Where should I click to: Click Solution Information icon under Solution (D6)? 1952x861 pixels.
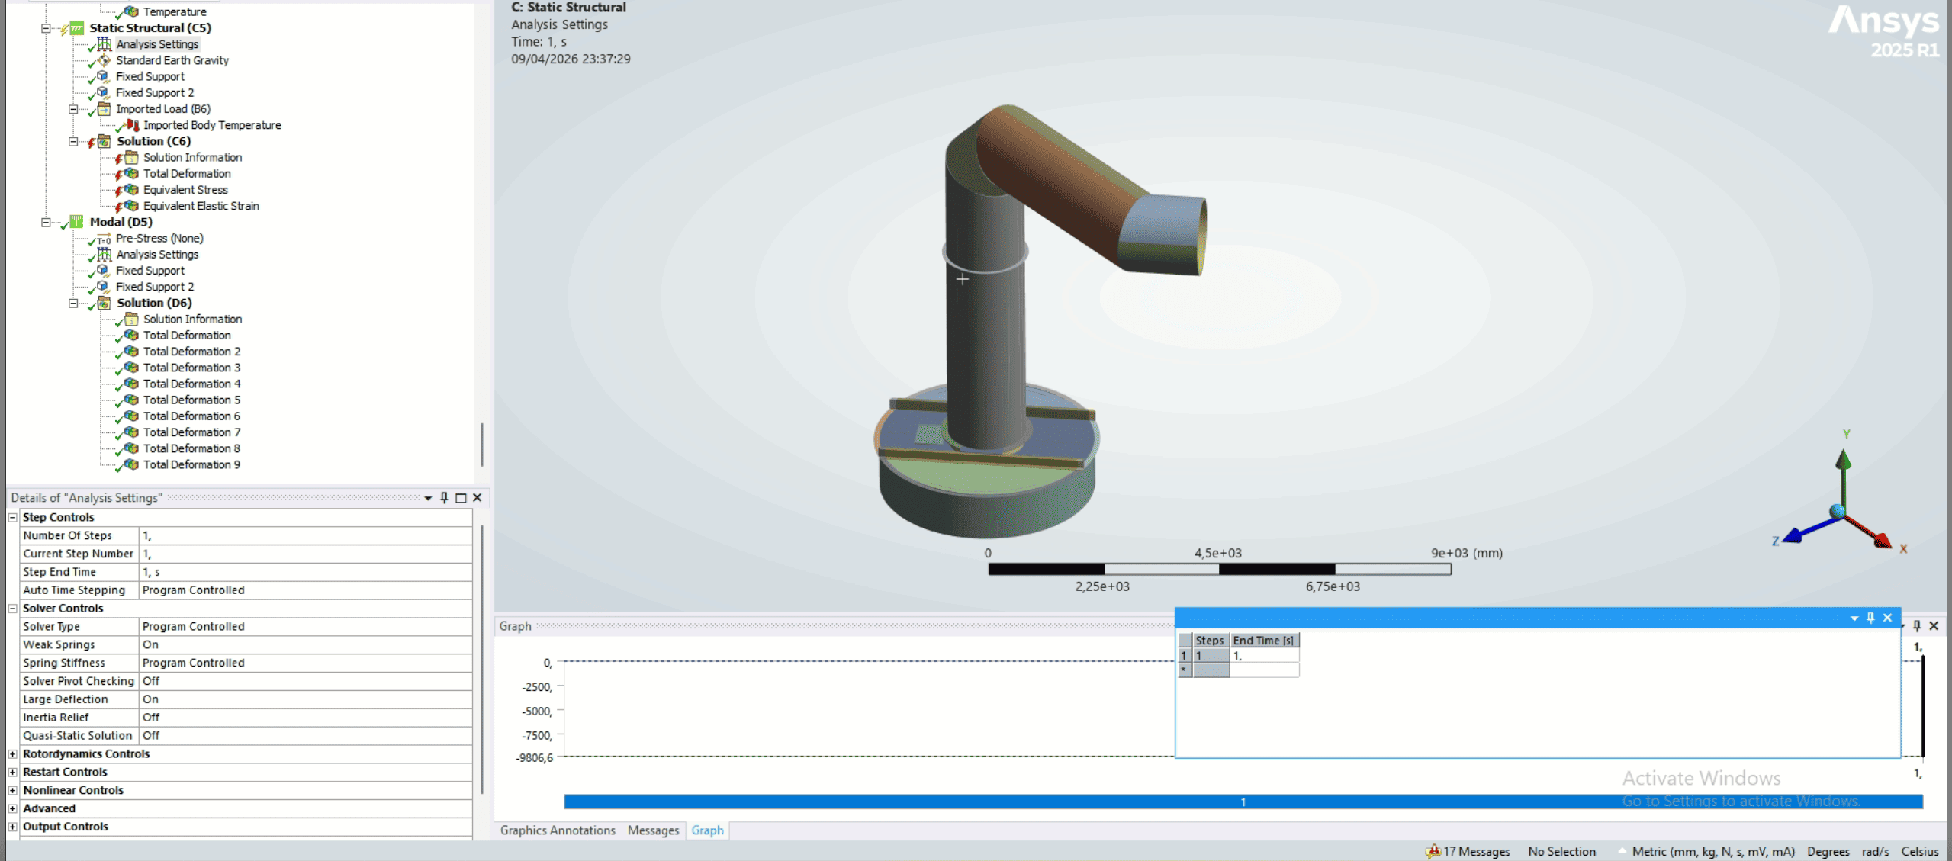click(132, 320)
